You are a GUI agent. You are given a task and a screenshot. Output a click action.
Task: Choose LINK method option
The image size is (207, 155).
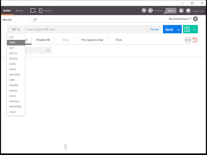click(x=16, y=80)
